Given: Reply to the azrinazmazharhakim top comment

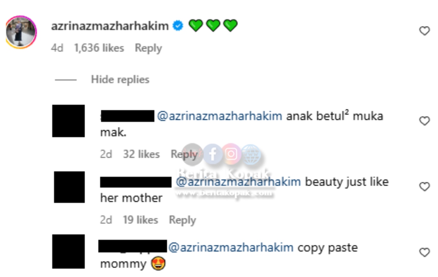Looking at the screenshot, I should [148, 48].
